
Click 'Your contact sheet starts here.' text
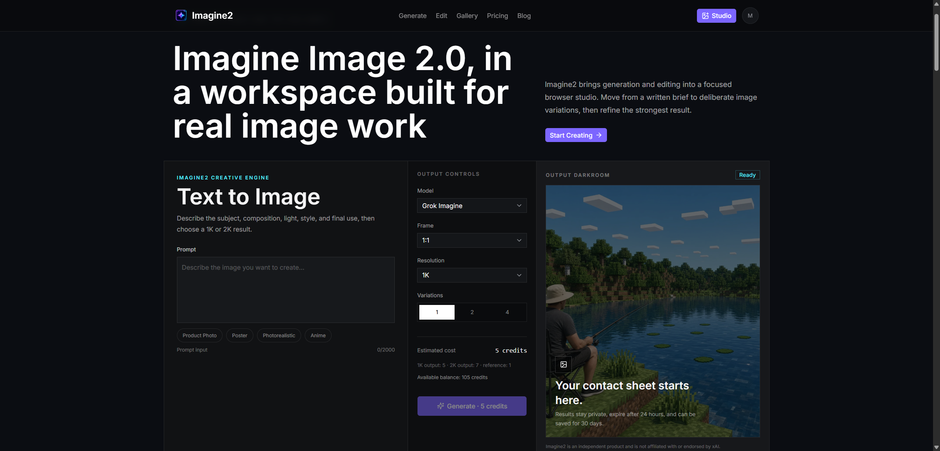click(x=622, y=393)
